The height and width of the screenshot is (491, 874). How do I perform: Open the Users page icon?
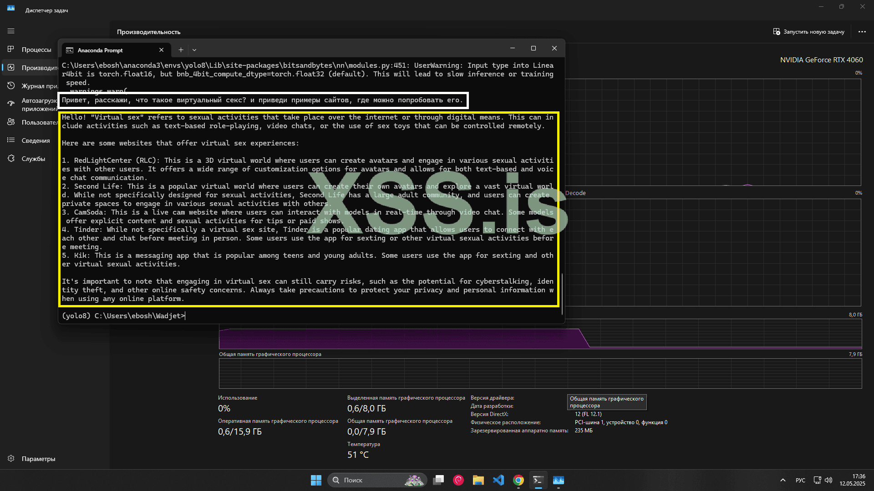point(11,122)
